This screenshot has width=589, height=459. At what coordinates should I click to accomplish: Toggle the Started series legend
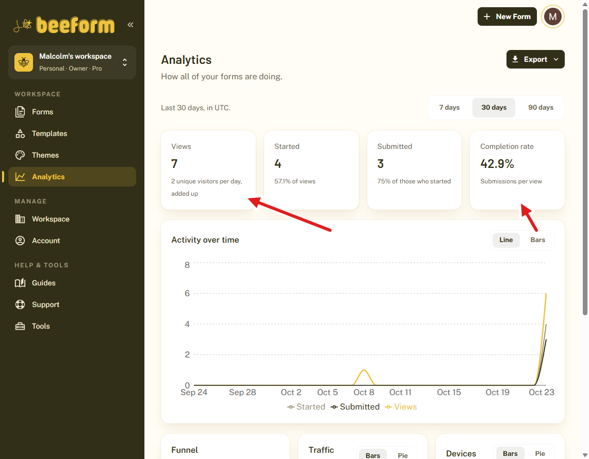pos(306,407)
